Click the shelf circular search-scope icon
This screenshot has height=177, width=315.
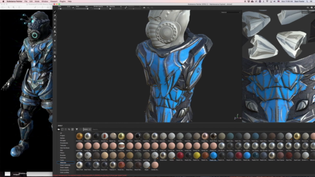coord(81,129)
